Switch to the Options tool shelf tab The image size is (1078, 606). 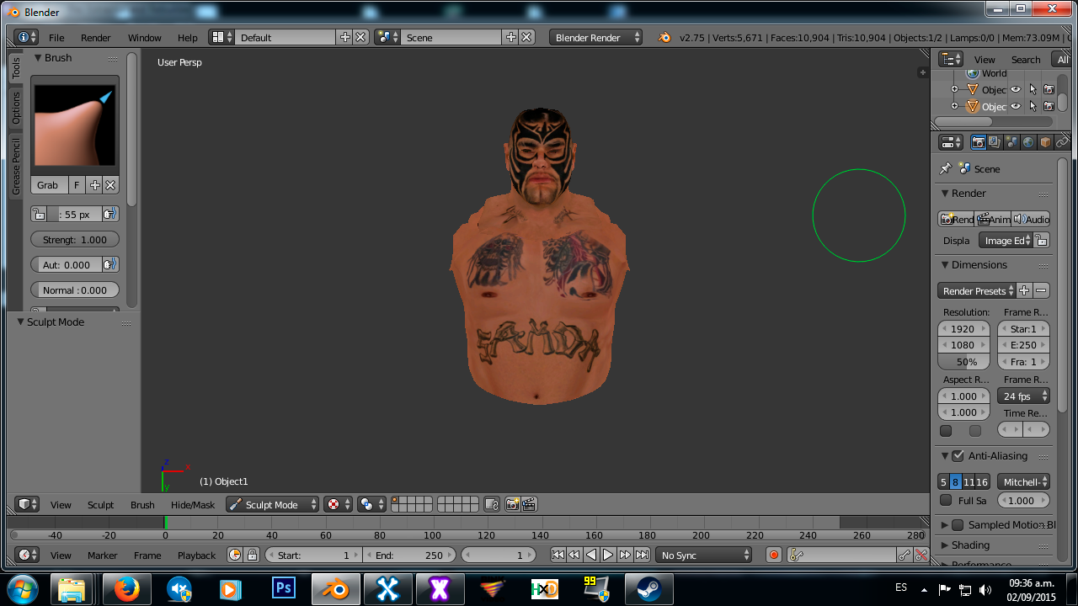(x=15, y=108)
